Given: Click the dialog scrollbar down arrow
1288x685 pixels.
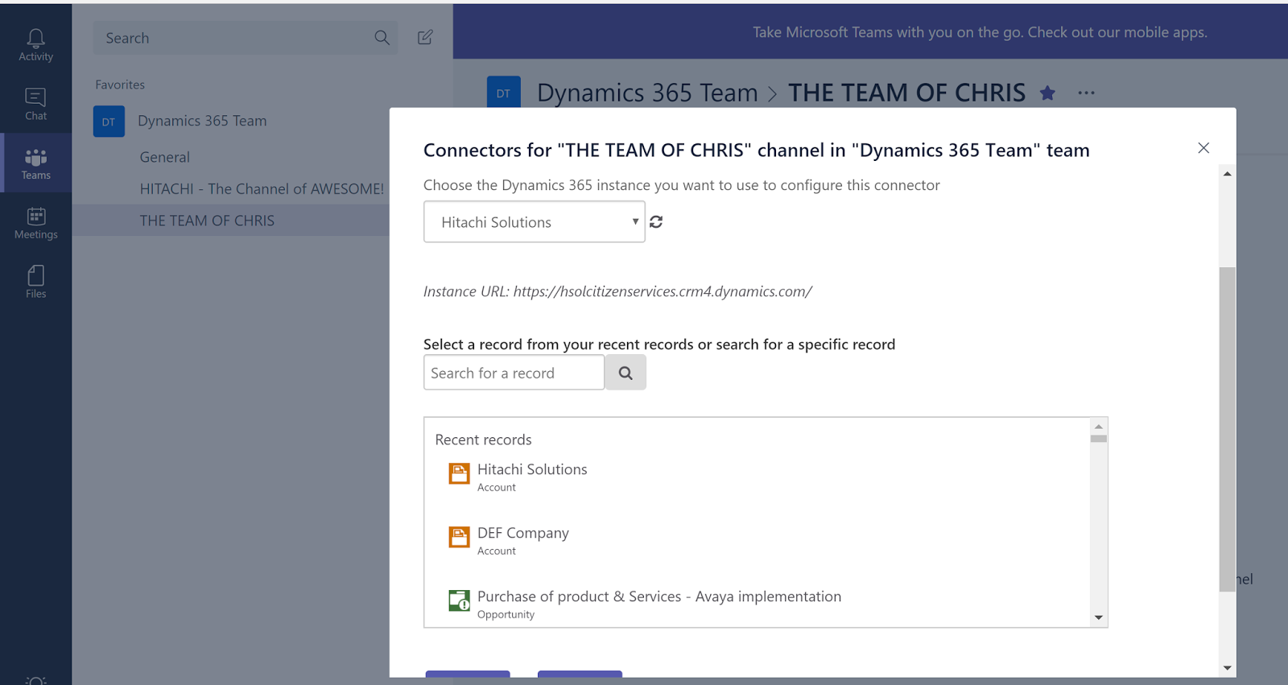Looking at the screenshot, I should coord(1228,667).
